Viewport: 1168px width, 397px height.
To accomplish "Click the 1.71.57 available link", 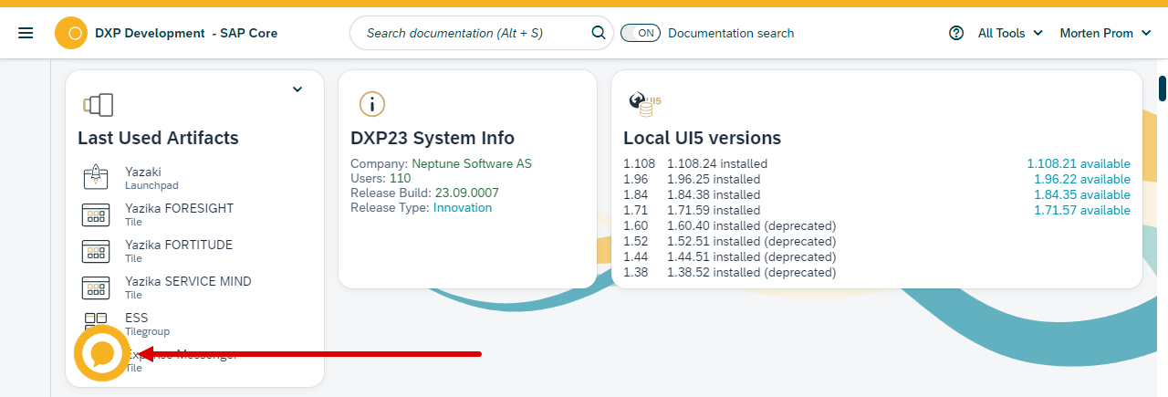I will click(1082, 210).
